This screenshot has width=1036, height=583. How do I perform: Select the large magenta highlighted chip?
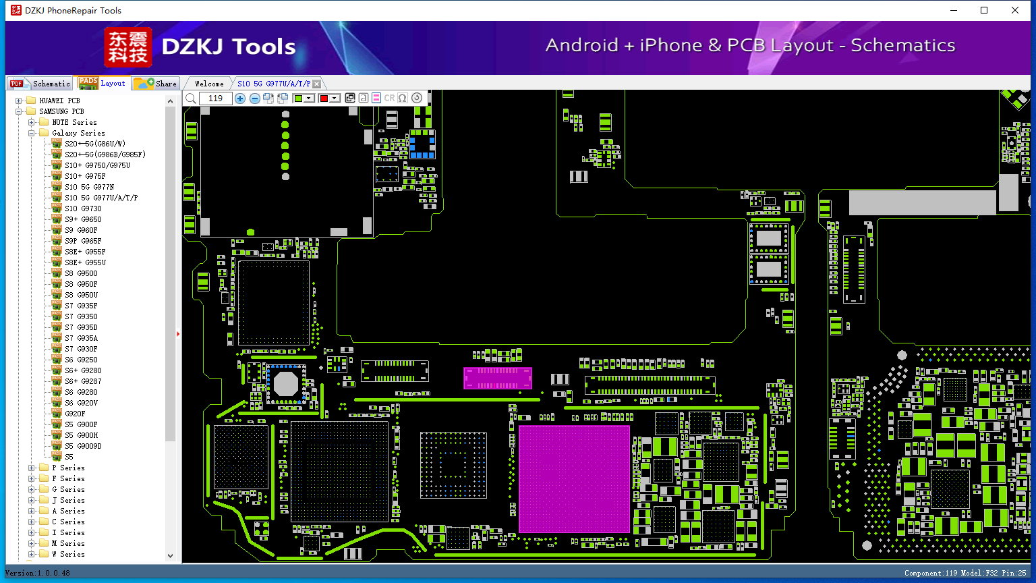[x=574, y=479]
